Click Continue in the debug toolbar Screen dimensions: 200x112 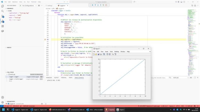(x=92, y=5)
